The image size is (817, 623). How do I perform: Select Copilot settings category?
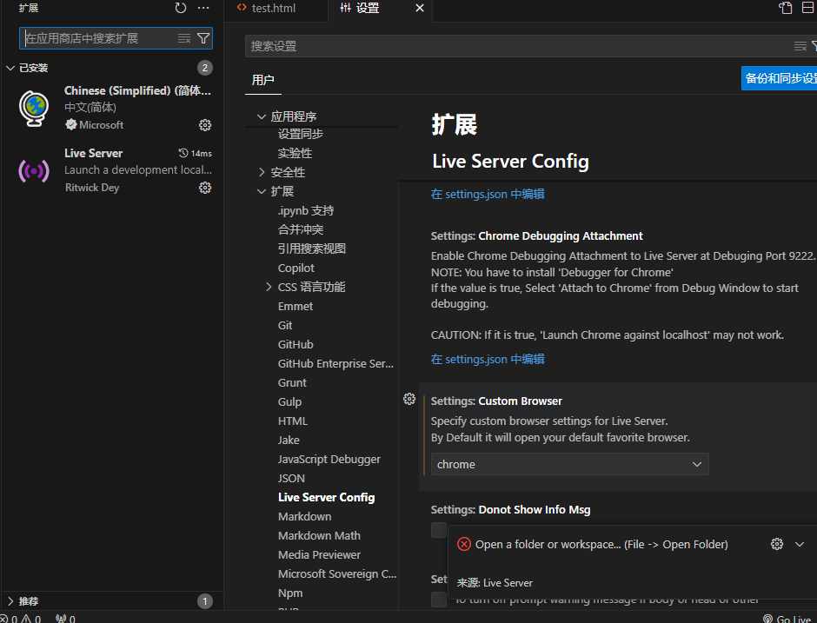pos(296,268)
